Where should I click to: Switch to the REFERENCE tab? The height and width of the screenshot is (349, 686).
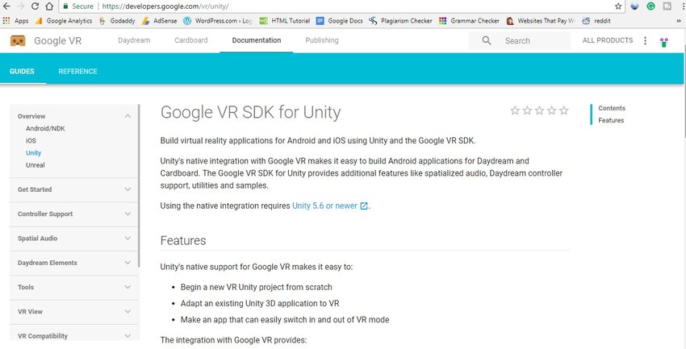[77, 71]
